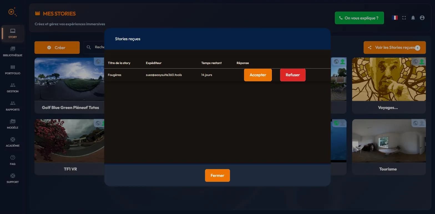Click the French flag language icon
Image resolution: width=435 pixels, height=214 pixels.
pyautogui.click(x=395, y=18)
